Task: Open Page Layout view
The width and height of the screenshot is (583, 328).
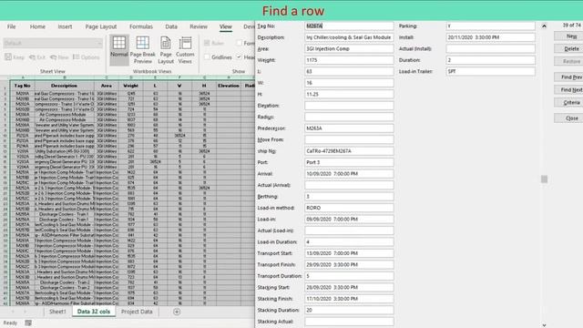Action: (x=166, y=50)
